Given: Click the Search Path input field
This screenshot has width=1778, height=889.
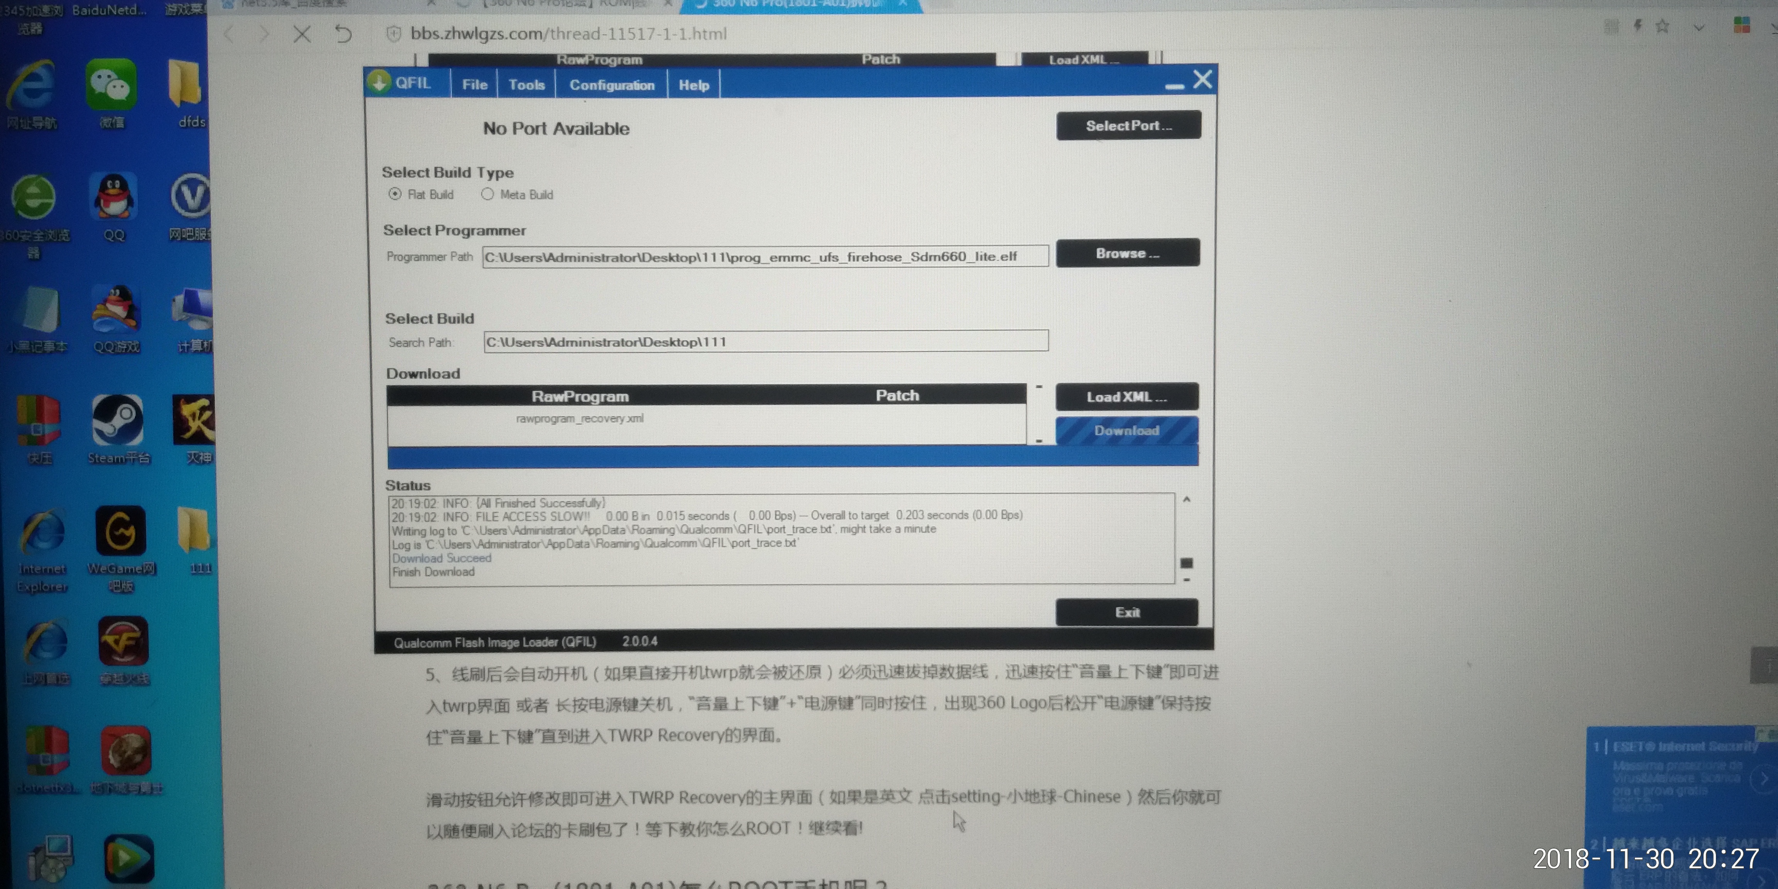Looking at the screenshot, I should click(x=766, y=341).
